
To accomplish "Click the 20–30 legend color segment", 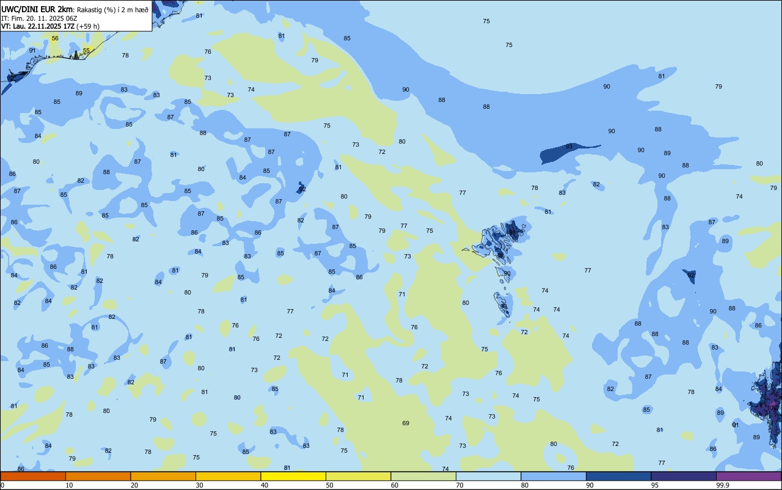I will 163,476.
